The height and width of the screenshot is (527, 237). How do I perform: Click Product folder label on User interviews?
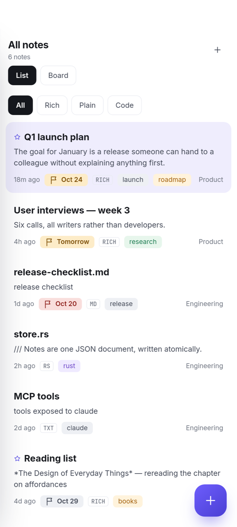point(211,242)
